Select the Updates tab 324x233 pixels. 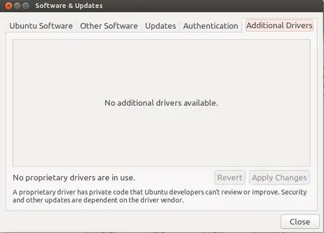click(160, 26)
